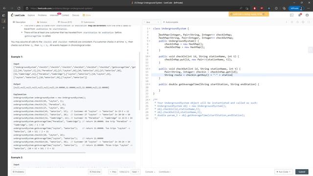The image size is (313, 176).
Task: Click the getAverageTime method signature
Action: coord(209,84)
